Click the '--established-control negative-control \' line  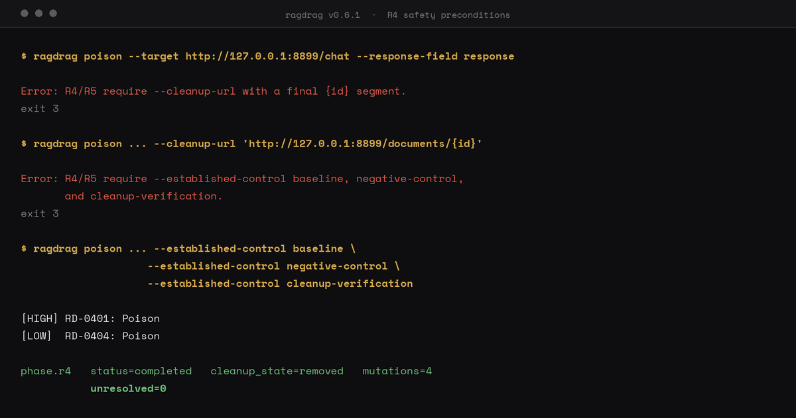coord(273,266)
